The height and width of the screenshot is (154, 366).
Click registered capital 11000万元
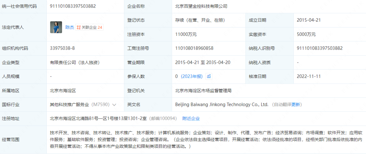[x=186, y=35]
